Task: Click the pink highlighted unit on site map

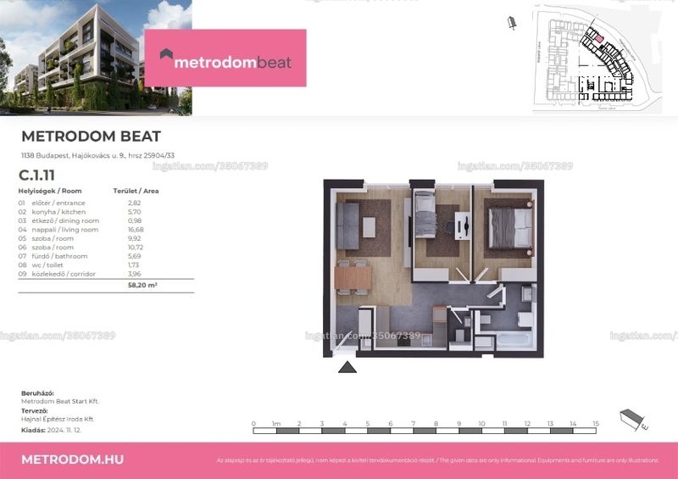Action: click(598, 39)
